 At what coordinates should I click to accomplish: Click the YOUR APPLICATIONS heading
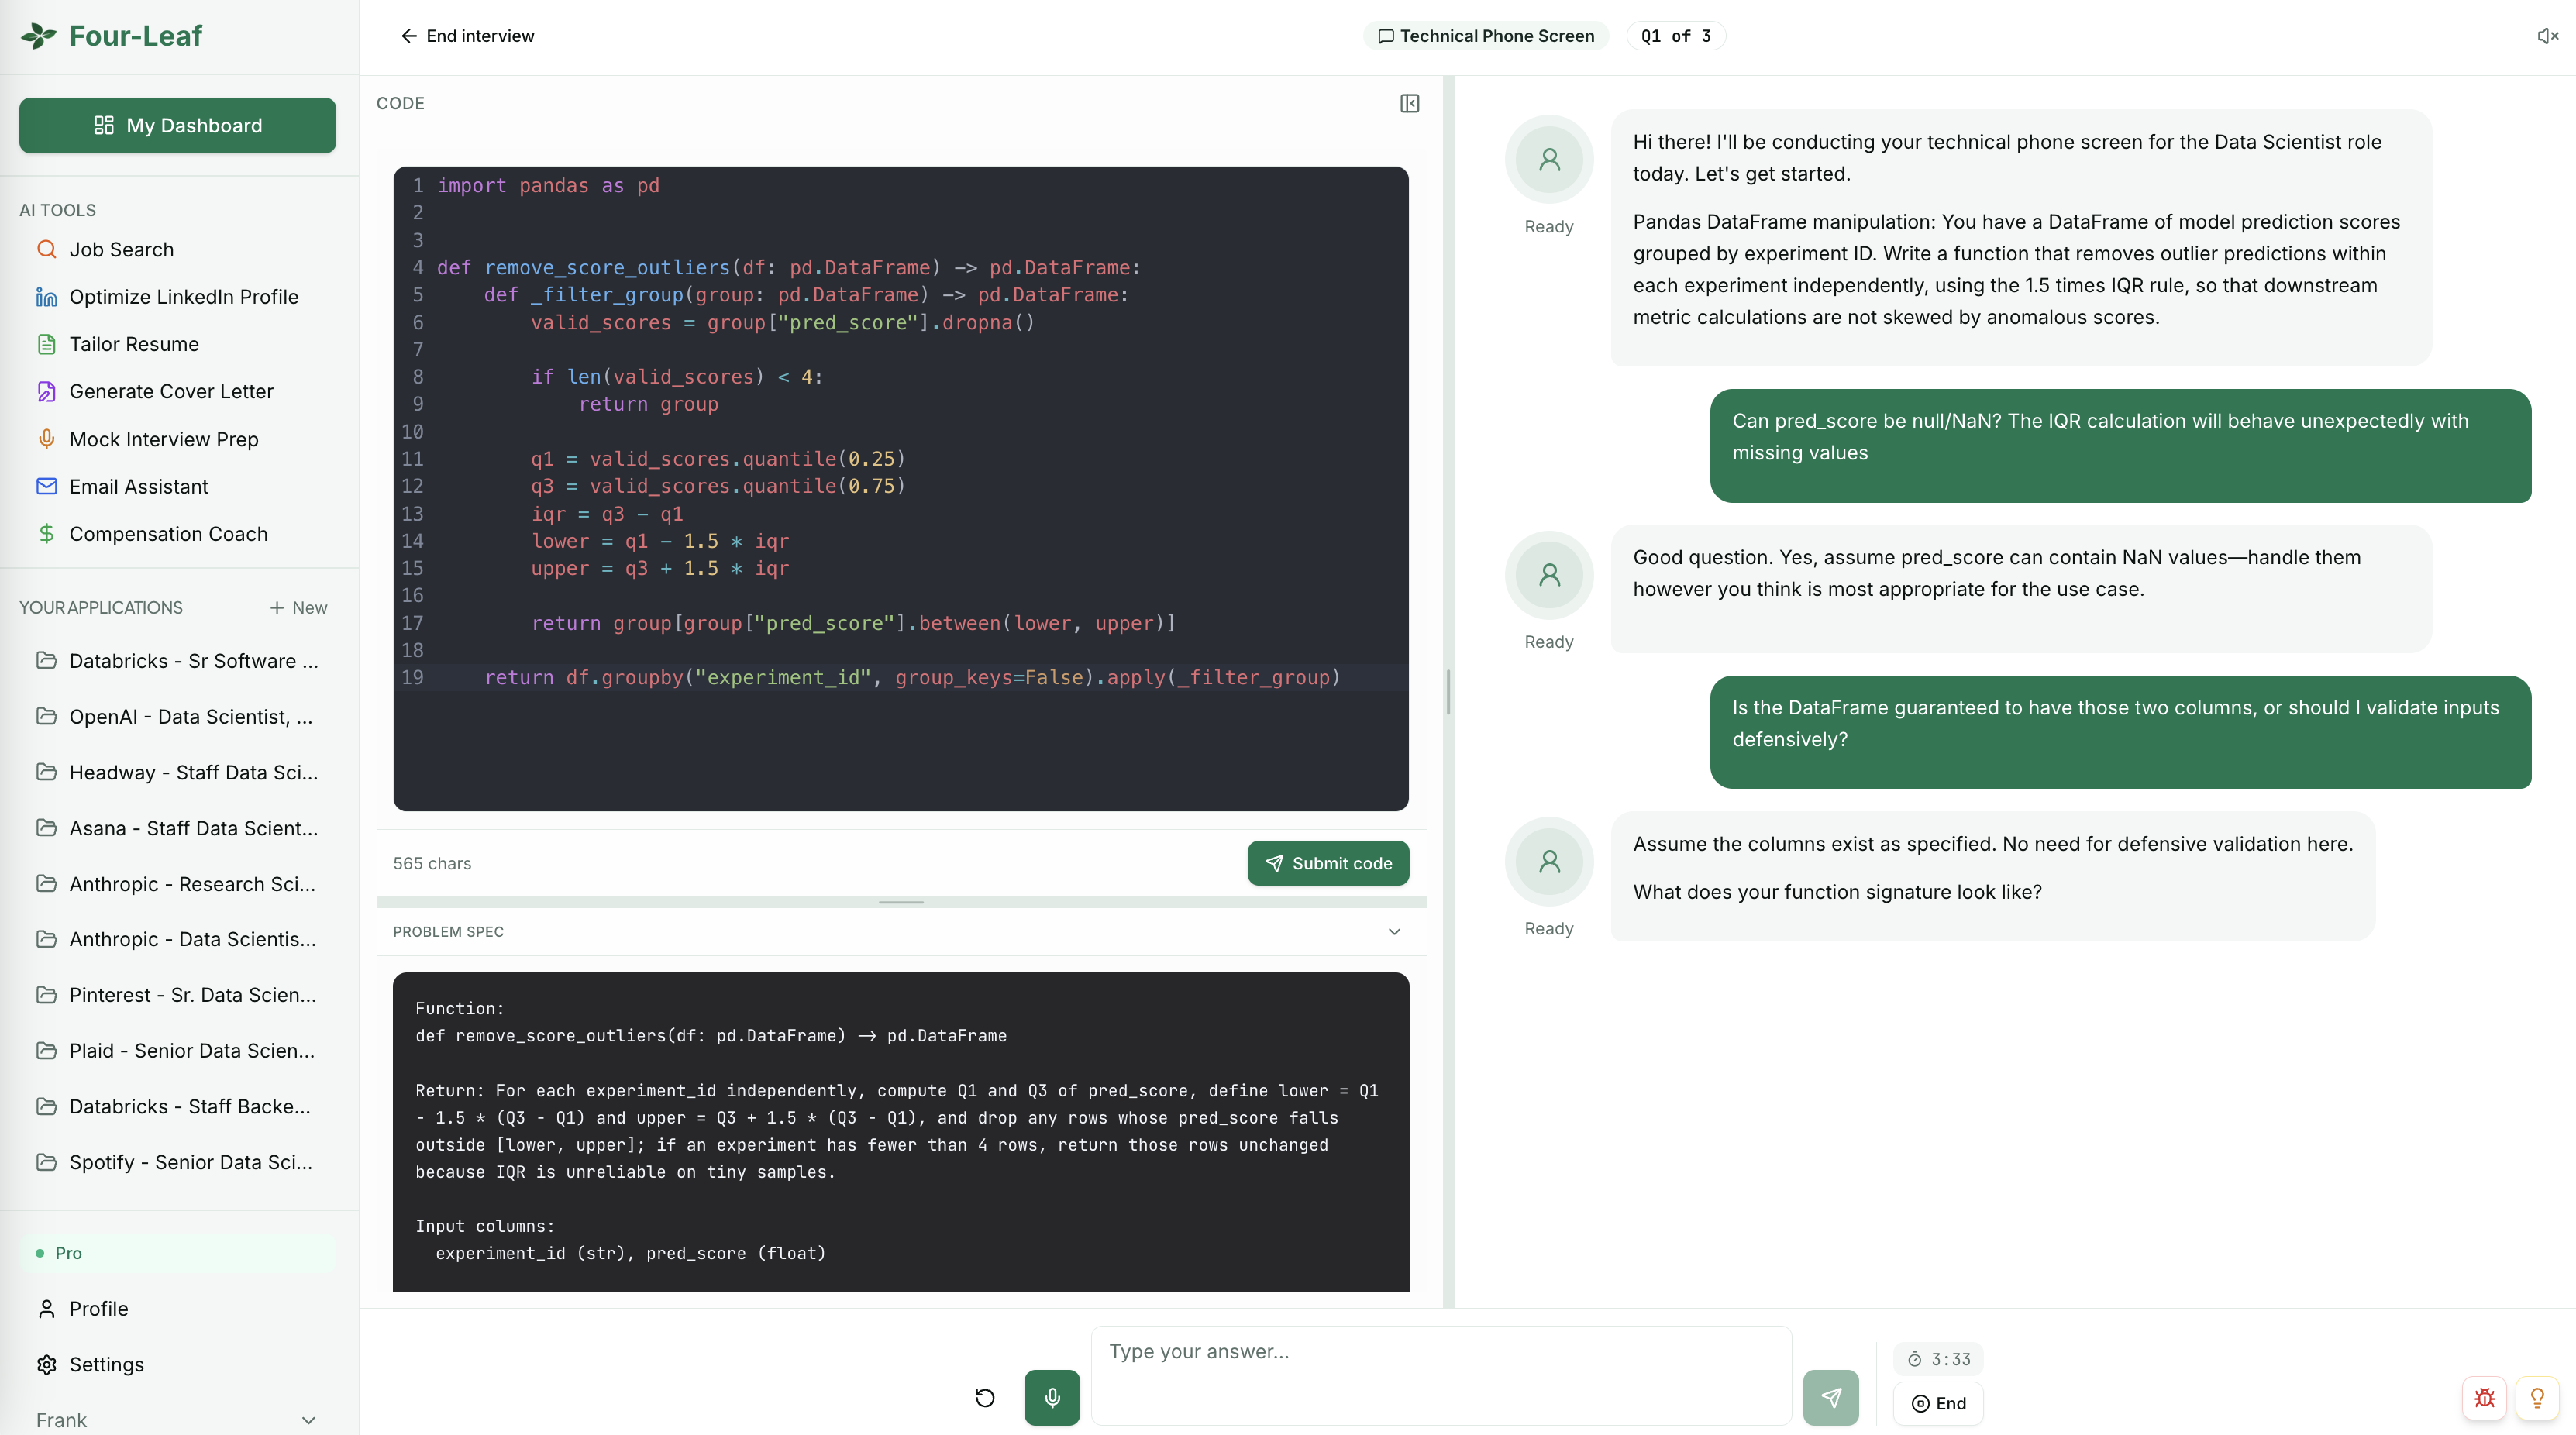tap(100, 608)
